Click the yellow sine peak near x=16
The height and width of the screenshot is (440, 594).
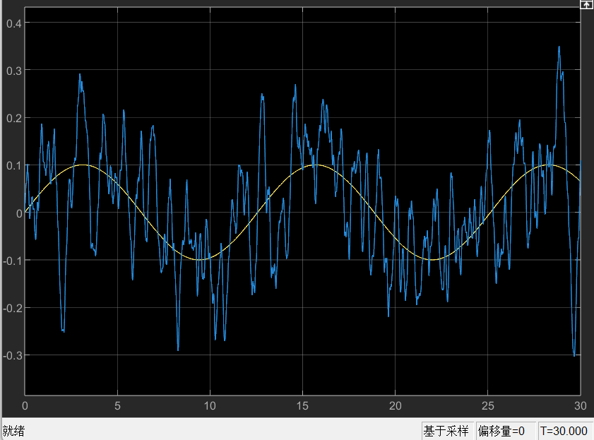pos(316,165)
